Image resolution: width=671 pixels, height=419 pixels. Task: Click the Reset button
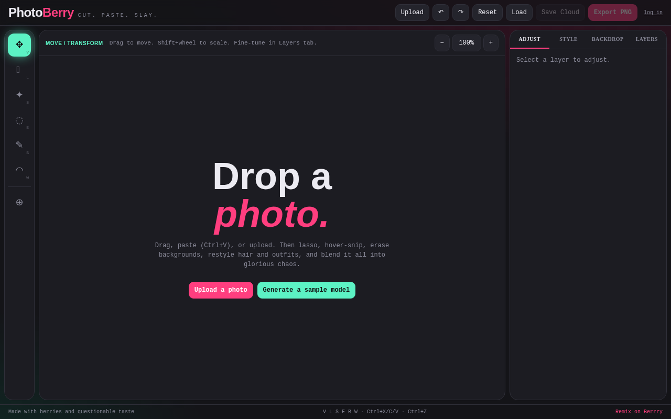[x=488, y=13]
